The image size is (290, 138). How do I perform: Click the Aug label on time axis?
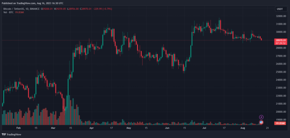click(243, 128)
